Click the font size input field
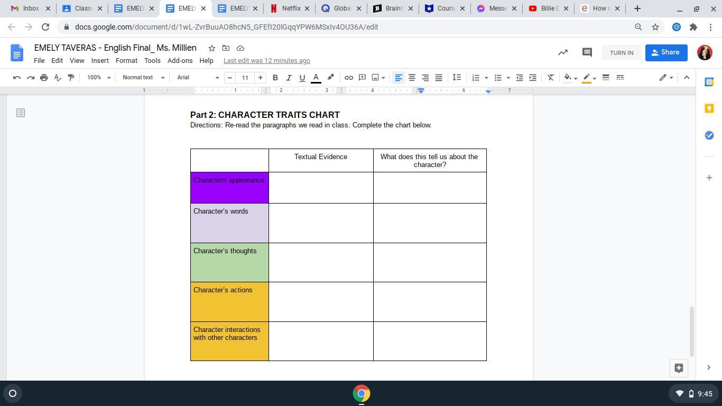 (x=245, y=78)
